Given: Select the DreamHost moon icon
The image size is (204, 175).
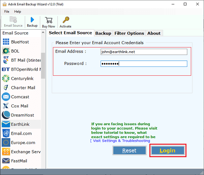Looking at the screenshot, I should pyautogui.click(x=6, y=115).
